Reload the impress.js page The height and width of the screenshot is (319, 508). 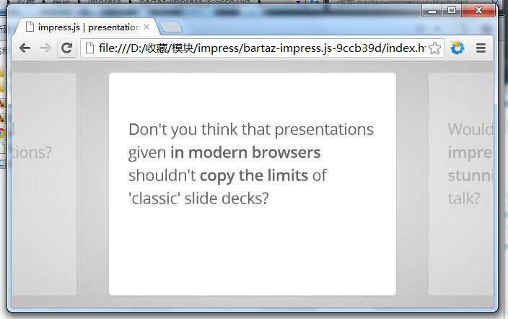click(66, 48)
